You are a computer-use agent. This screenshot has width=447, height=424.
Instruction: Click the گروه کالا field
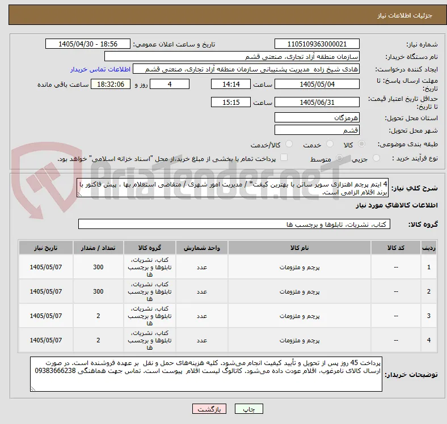[234, 224]
